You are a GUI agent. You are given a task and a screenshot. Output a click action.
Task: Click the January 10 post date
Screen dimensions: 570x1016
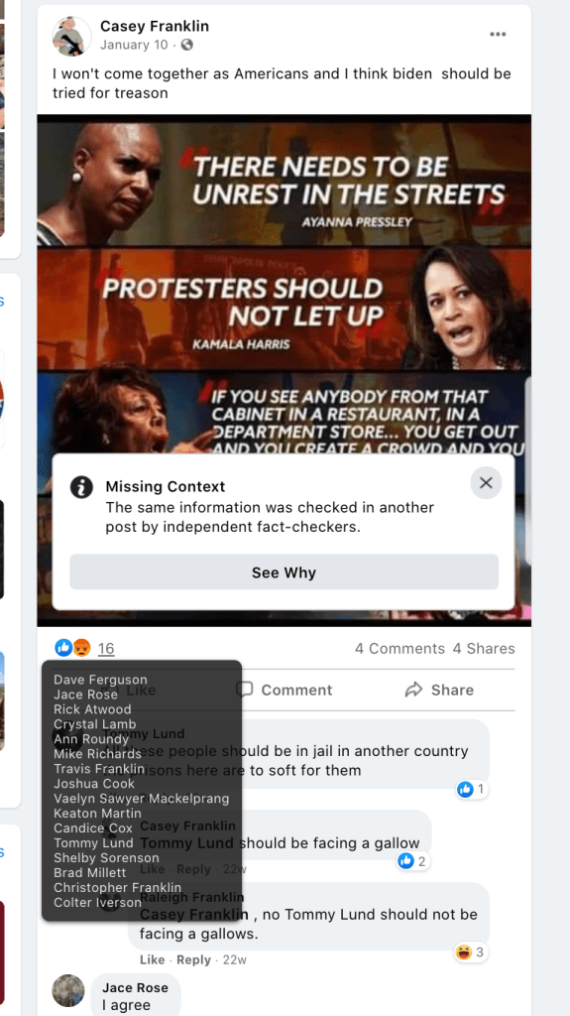pos(134,45)
